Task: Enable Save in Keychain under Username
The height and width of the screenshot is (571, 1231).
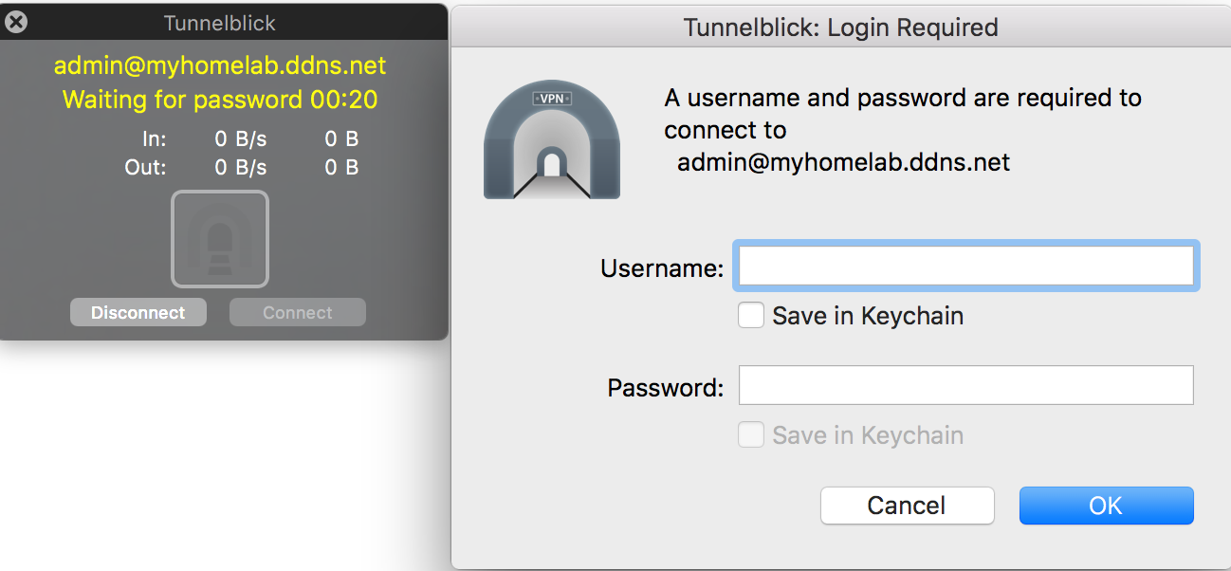Action: (x=751, y=316)
